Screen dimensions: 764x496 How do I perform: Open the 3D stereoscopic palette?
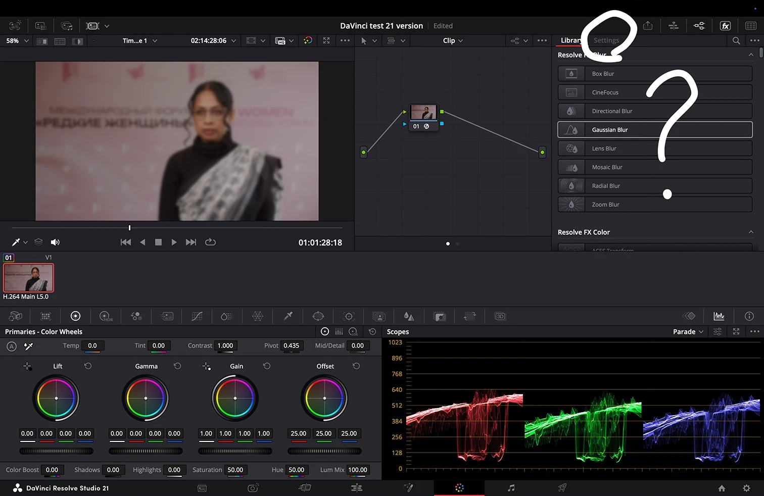coord(500,316)
